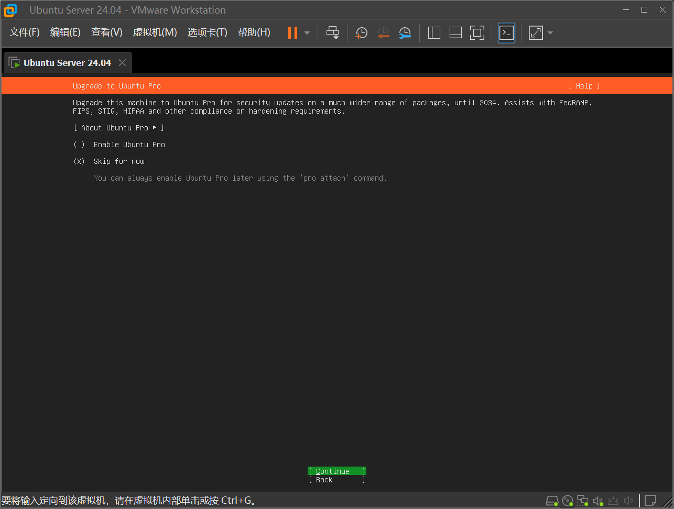The width and height of the screenshot is (674, 509).
Task: Take a snapshot of this virtual machine
Action: (x=361, y=33)
